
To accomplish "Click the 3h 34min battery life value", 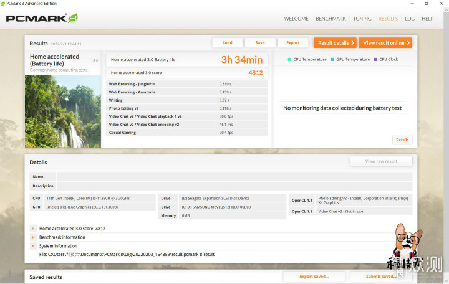I will coord(242,60).
